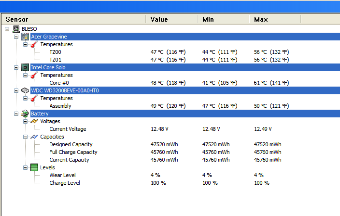Click the BLESO computer icon

tap(16, 29)
